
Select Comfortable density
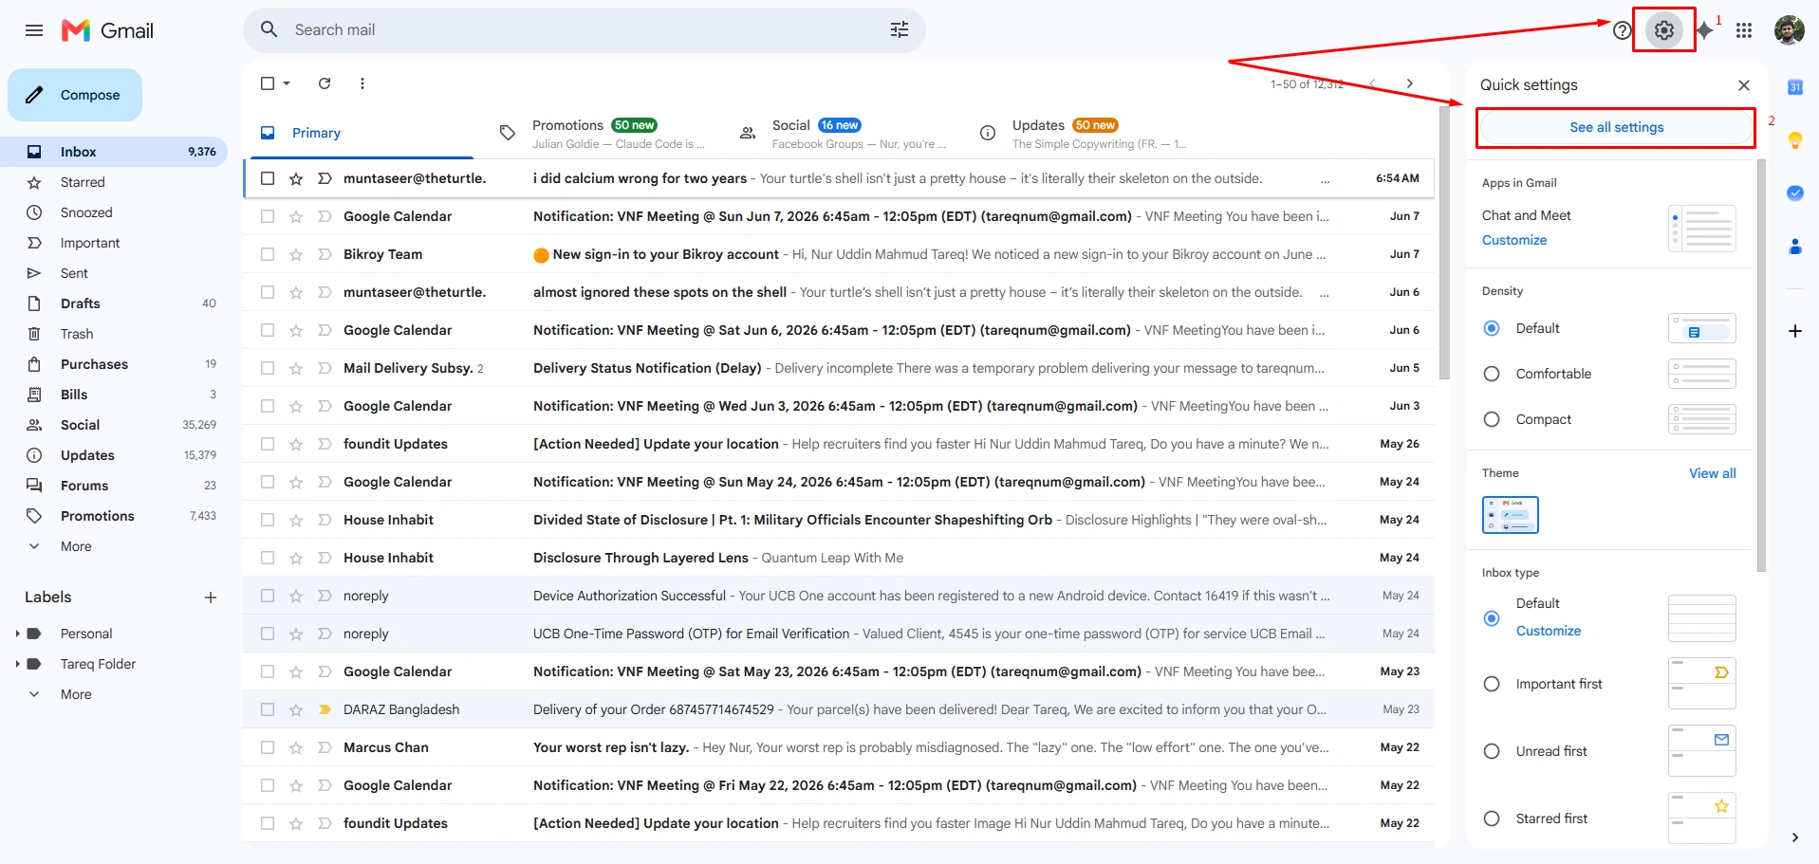click(1492, 374)
